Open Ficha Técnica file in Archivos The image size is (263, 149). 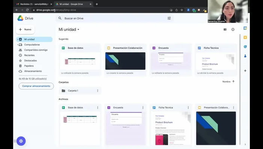click(171, 125)
